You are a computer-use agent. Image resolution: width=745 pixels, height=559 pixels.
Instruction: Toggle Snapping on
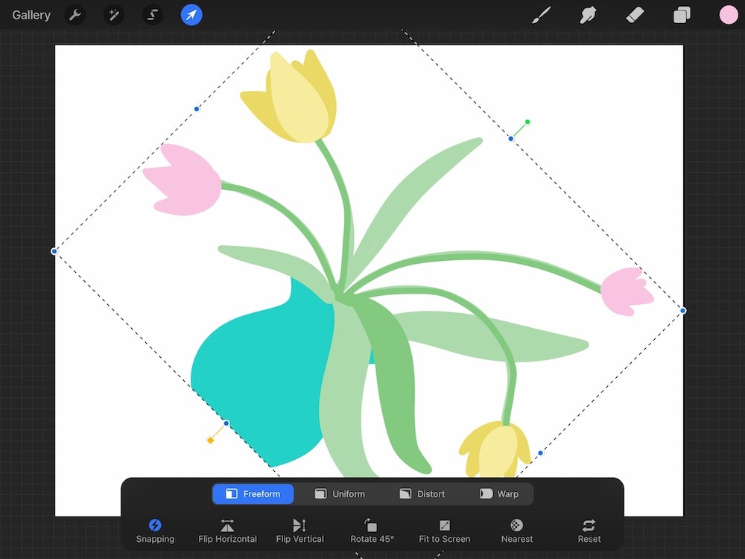point(155,531)
